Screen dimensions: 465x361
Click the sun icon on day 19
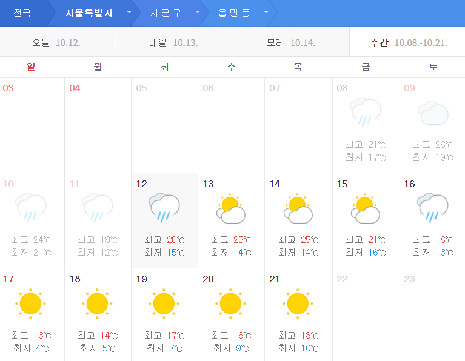pos(164,303)
